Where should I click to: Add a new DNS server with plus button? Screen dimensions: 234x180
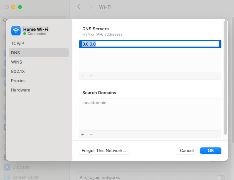[83, 76]
